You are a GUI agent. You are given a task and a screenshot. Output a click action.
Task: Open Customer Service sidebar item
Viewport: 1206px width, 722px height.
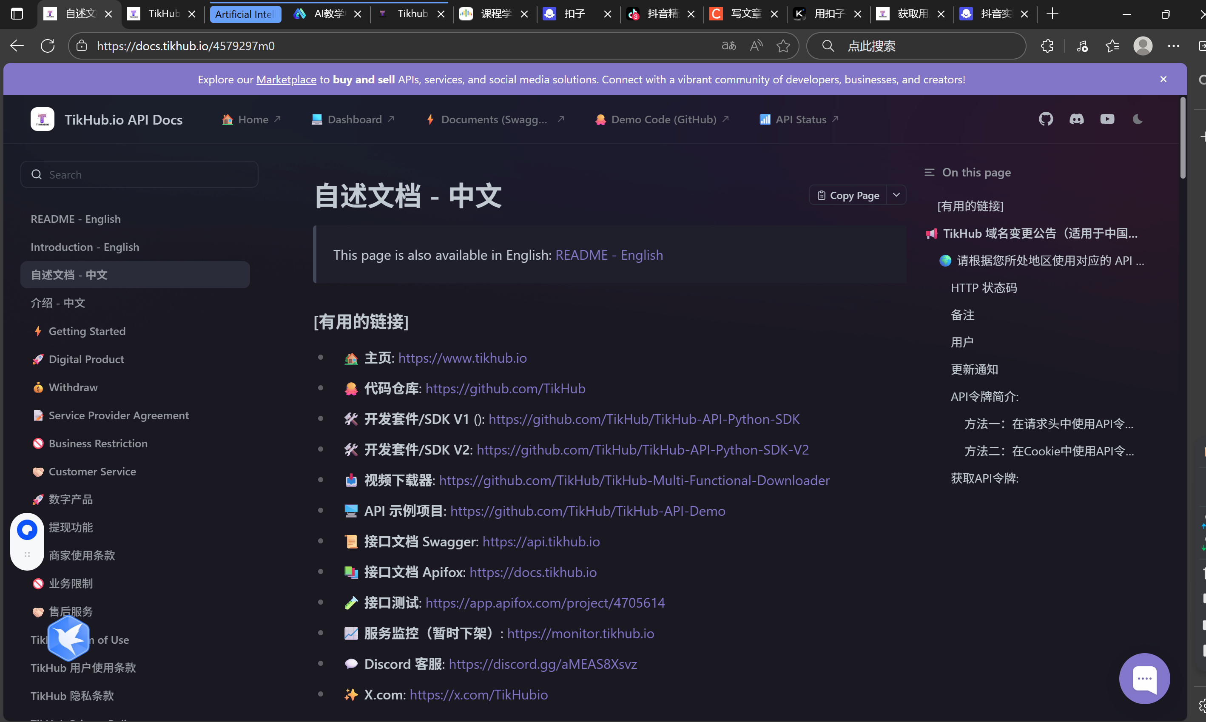click(x=135, y=472)
